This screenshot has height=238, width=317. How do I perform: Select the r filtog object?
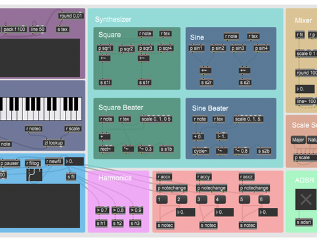(x=33, y=163)
